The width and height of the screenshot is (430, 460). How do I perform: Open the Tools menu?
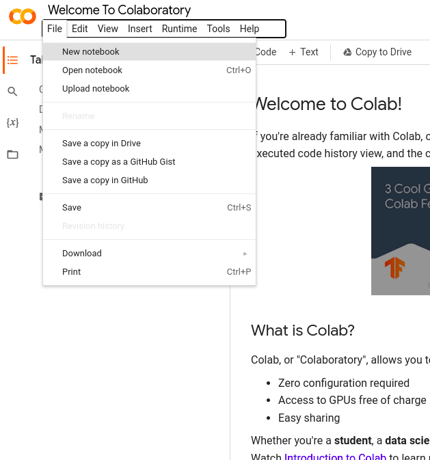point(218,29)
